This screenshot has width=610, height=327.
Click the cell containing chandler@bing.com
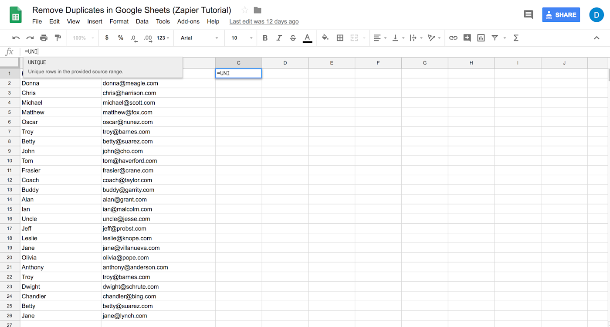[158, 296]
